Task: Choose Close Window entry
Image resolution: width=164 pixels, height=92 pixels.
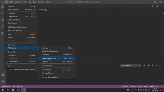Action: pyautogui.click(x=21, y=62)
